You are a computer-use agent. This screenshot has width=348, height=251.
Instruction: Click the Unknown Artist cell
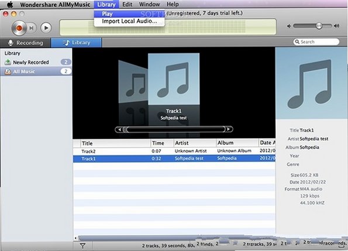(x=191, y=151)
